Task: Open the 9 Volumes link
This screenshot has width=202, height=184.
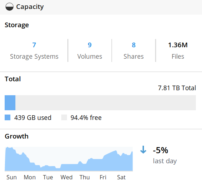Action: tap(90, 45)
